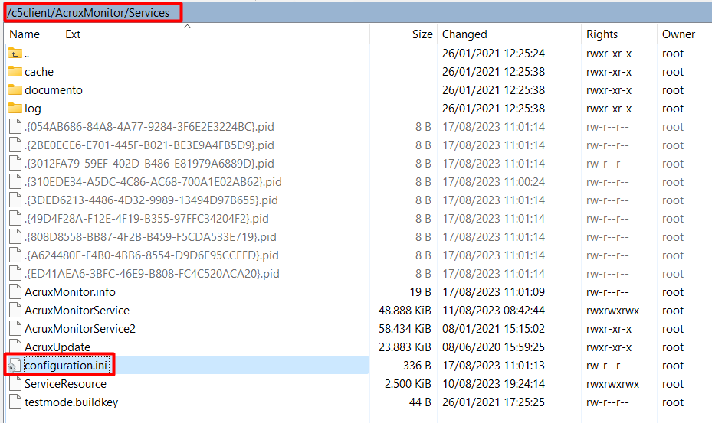The height and width of the screenshot is (423, 712).
Task: Click file icon of {ED41AEA6-3BFC...}.pid
Action: [15, 274]
